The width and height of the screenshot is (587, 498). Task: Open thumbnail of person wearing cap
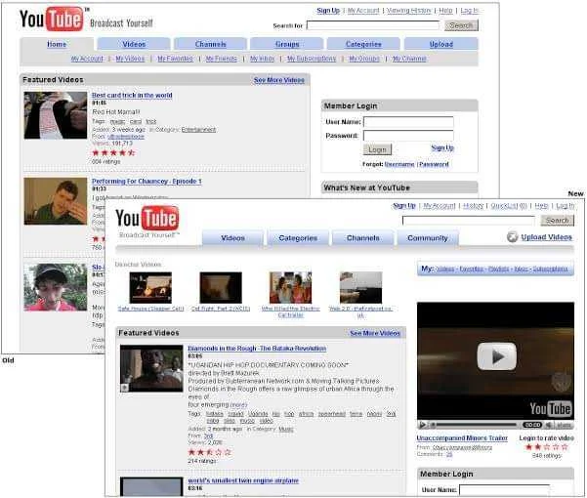(56, 287)
